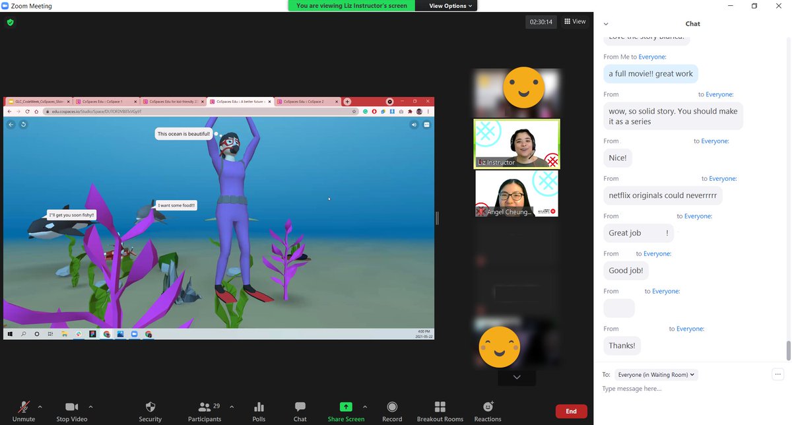Switch to CoSpaces Edu for kid-friendly tab
The height and width of the screenshot is (425, 792).
click(x=174, y=102)
